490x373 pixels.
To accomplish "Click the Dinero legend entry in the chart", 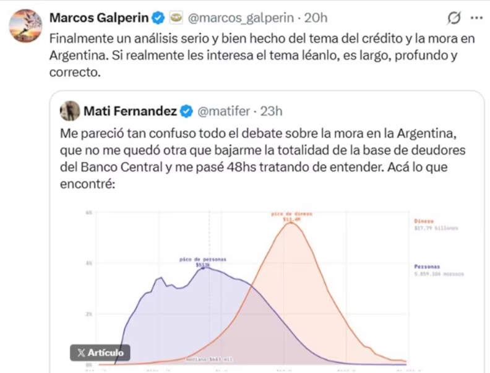I will tap(436, 225).
